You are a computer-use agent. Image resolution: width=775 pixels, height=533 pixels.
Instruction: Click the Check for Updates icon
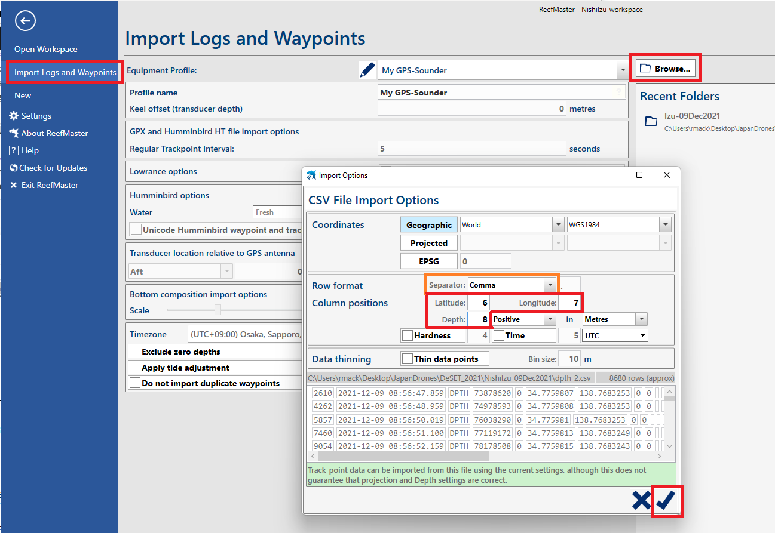[14, 168]
